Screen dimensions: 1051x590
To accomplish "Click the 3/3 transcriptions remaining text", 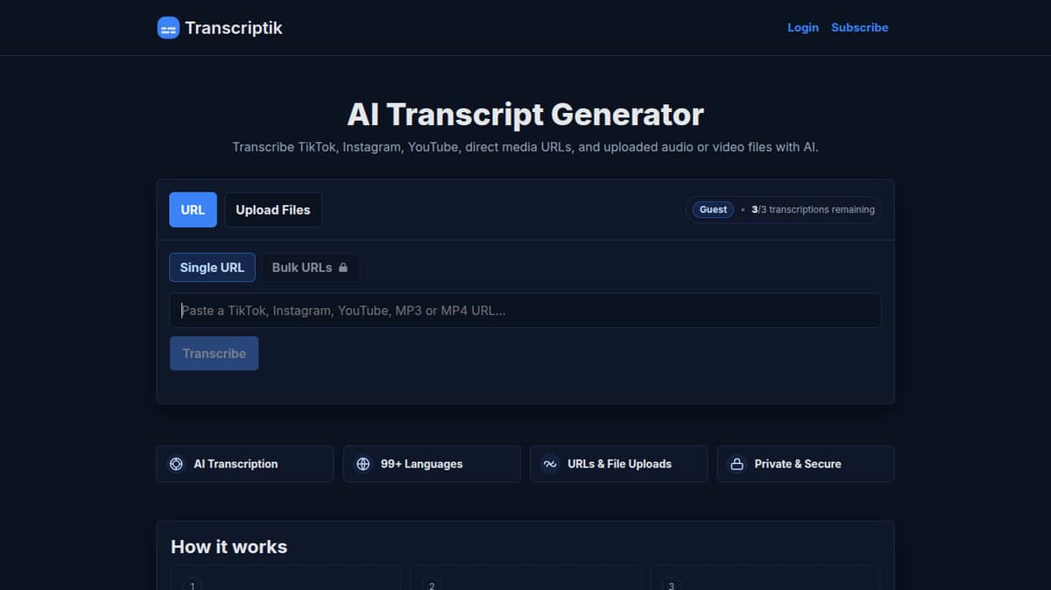I will 813,210.
